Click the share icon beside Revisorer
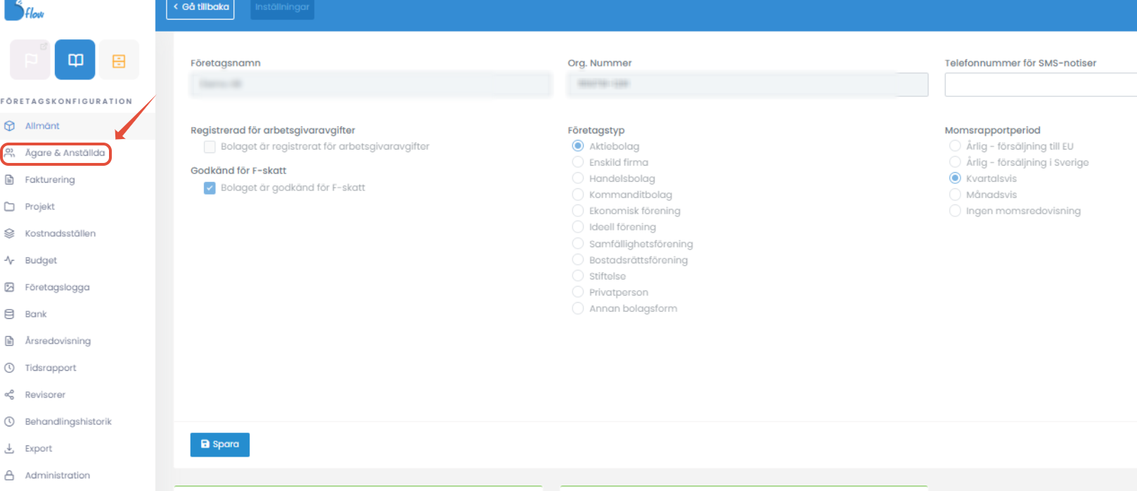The height and width of the screenshot is (491, 1137). 10,395
